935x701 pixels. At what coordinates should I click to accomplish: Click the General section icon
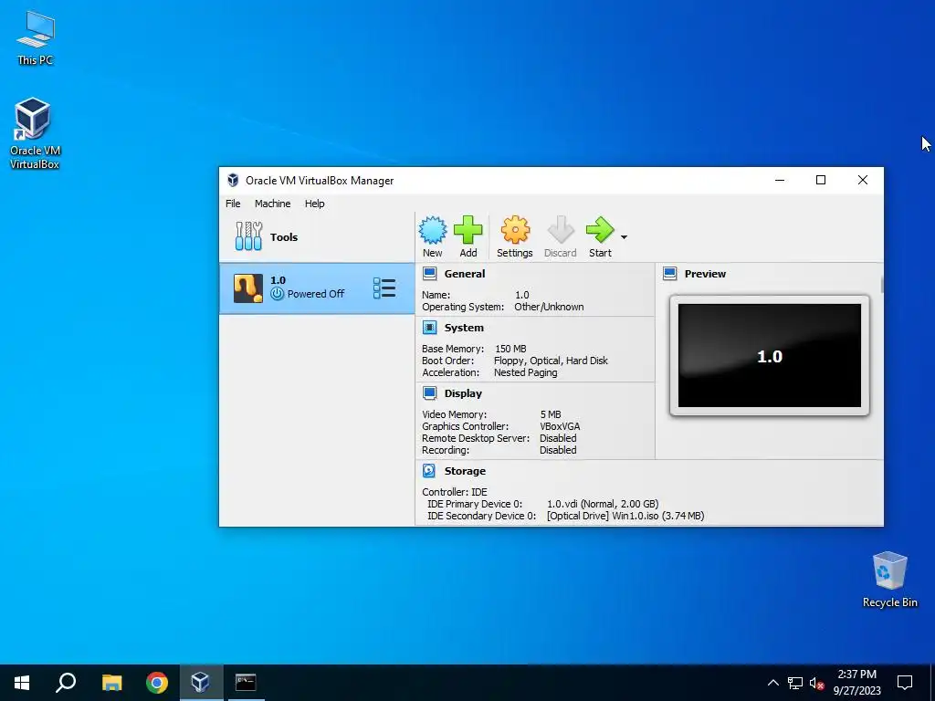(429, 274)
